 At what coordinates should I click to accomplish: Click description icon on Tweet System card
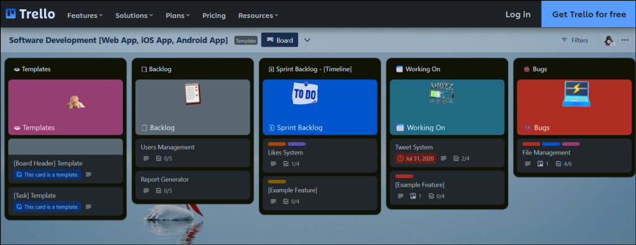[x=443, y=158]
